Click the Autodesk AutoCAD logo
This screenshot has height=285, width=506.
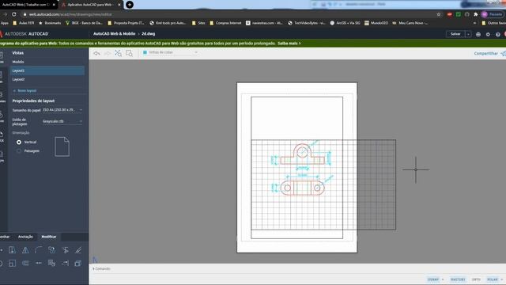point(25,34)
